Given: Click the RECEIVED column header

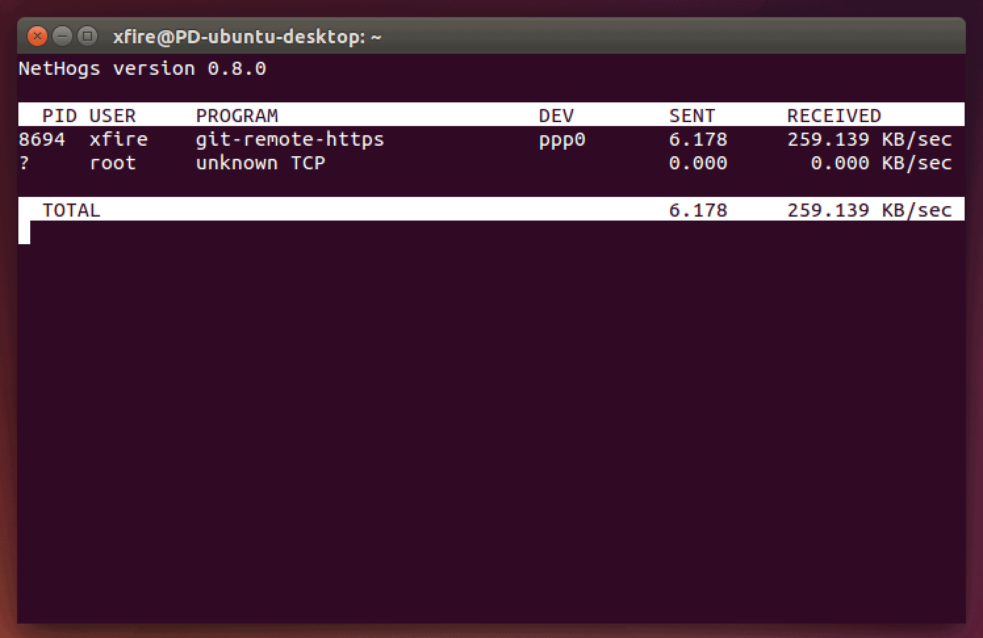Looking at the screenshot, I should click(x=834, y=116).
